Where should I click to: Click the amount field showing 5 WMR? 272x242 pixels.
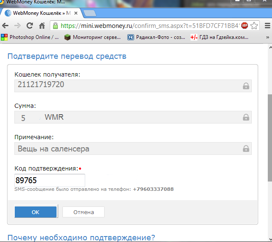133,117
